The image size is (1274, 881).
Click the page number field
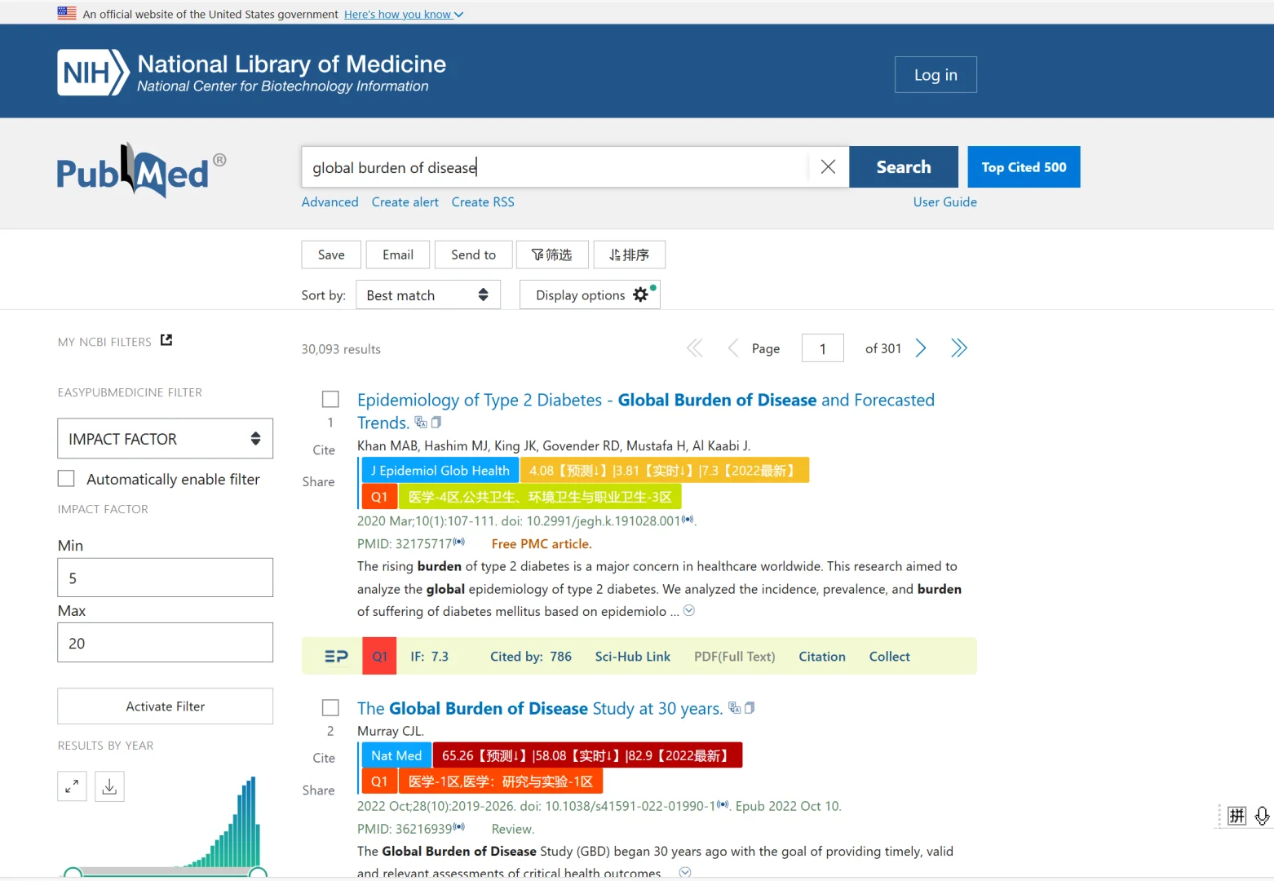click(823, 348)
